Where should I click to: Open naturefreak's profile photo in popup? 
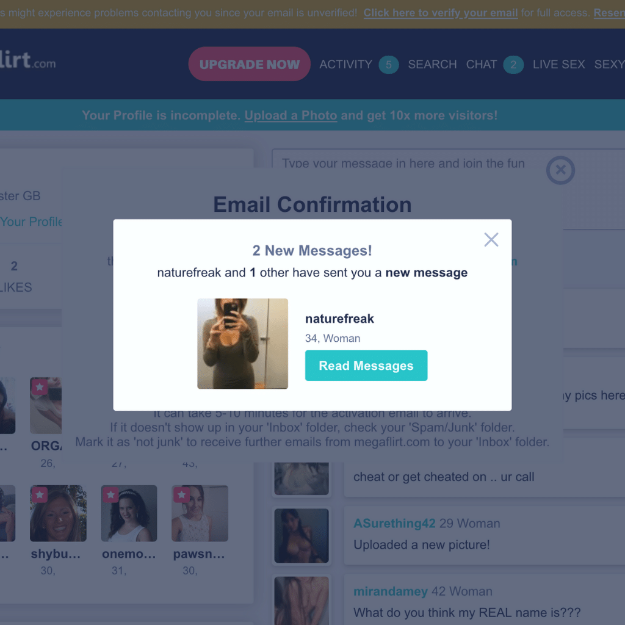[242, 344]
